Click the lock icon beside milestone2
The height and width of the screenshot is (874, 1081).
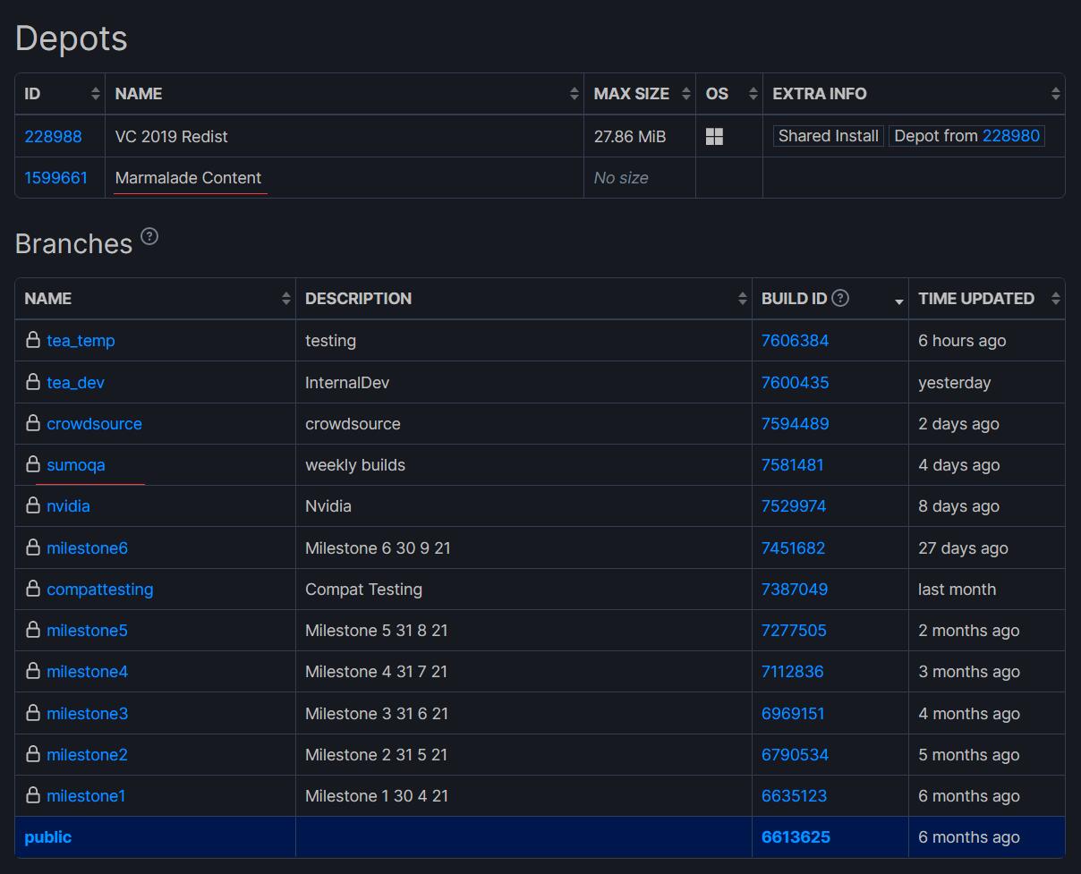pos(33,754)
